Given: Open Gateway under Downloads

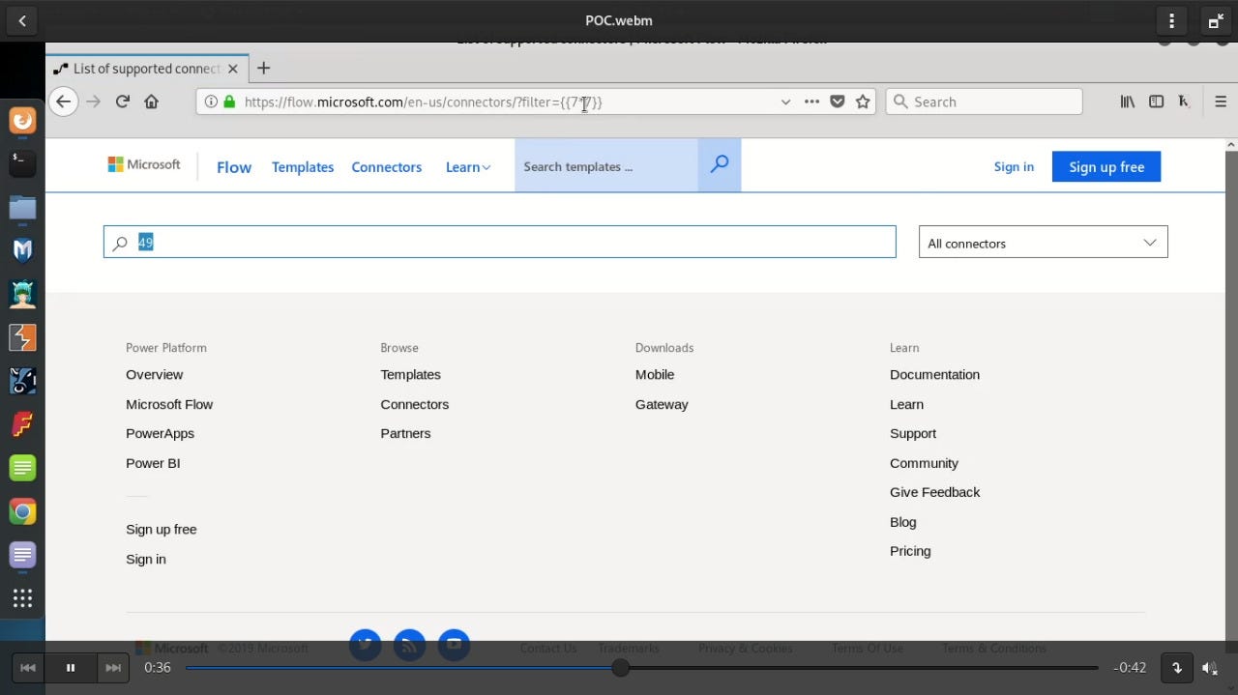Looking at the screenshot, I should [x=662, y=404].
